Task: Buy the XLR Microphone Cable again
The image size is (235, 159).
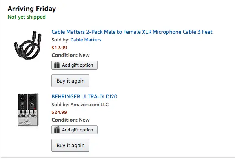Action: [70, 81]
